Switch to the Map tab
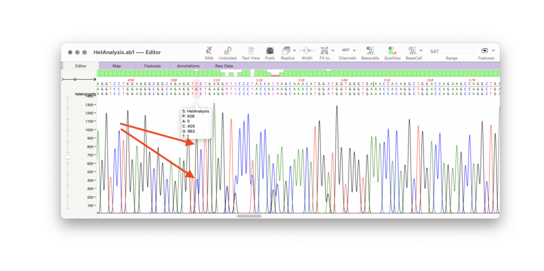 pos(116,65)
